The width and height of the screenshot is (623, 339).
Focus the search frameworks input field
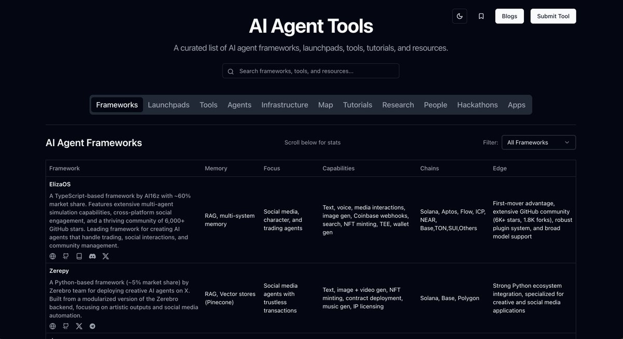(x=310, y=71)
